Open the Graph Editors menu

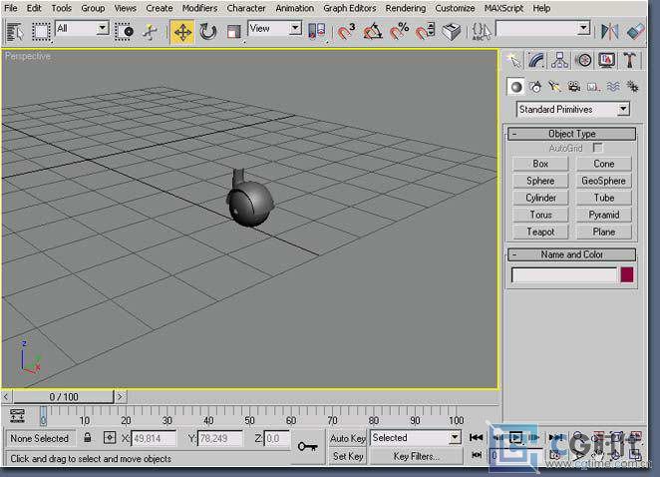[349, 8]
